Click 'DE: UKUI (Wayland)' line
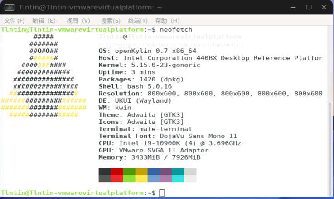Viewport: 334px width, 199px height. [135, 100]
